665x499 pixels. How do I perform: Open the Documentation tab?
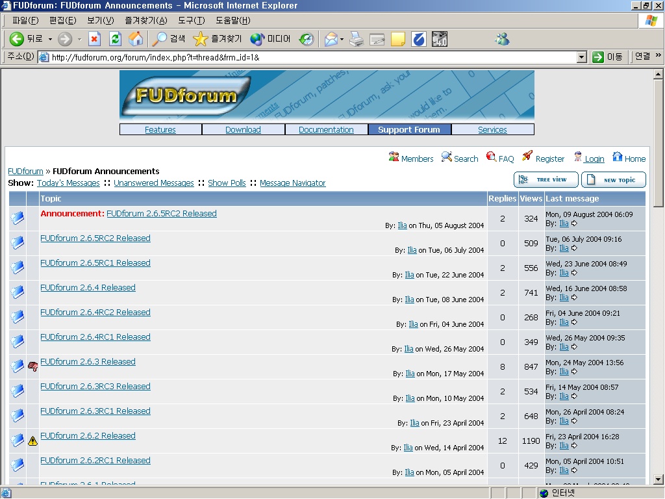coord(326,129)
